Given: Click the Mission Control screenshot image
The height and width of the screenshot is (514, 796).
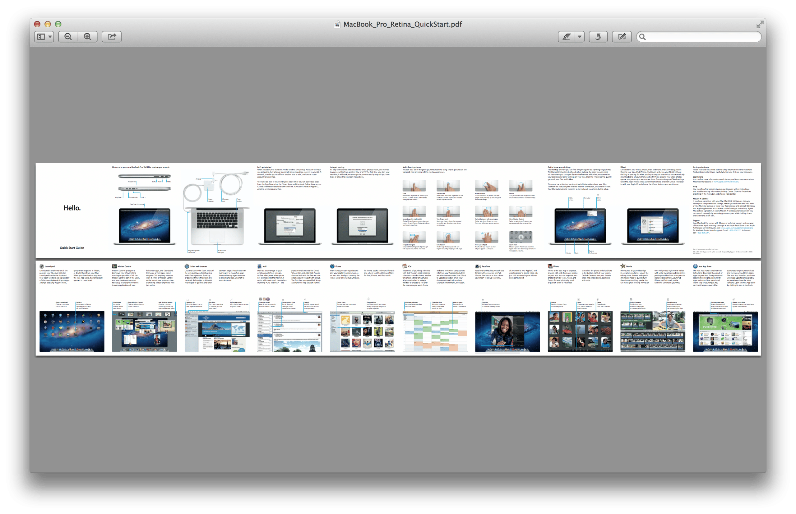Looking at the screenshot, I should [145, 331].
